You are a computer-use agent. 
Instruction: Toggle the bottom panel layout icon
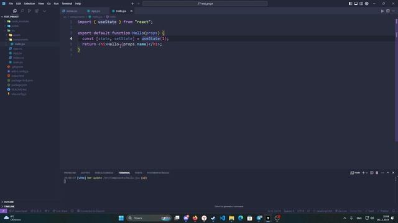pyautogui.click(x=356, y=4)
